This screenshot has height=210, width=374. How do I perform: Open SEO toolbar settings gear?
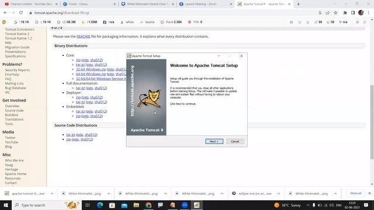(357, 22)
